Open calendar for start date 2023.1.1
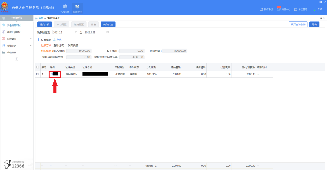Viewport: 327px width, 170px height. 76,32
